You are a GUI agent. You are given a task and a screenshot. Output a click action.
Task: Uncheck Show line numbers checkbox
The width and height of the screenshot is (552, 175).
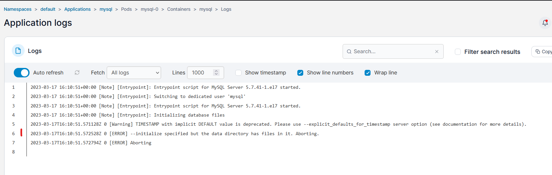(300, 72)
